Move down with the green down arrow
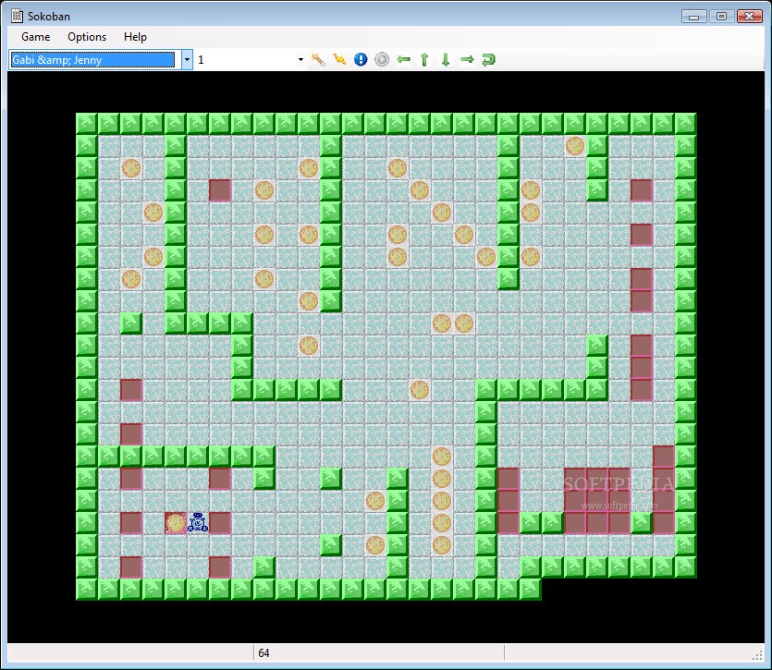 (x=446, y=60)
